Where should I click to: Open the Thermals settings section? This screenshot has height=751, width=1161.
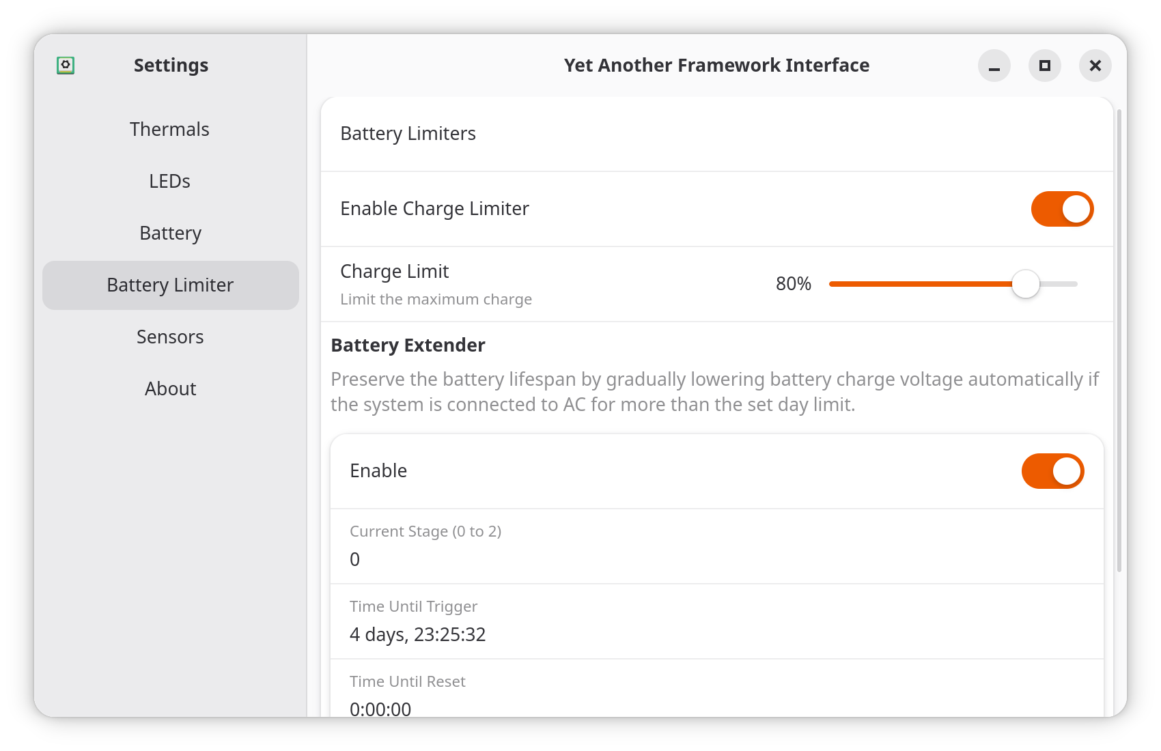(x=169, y=129)
